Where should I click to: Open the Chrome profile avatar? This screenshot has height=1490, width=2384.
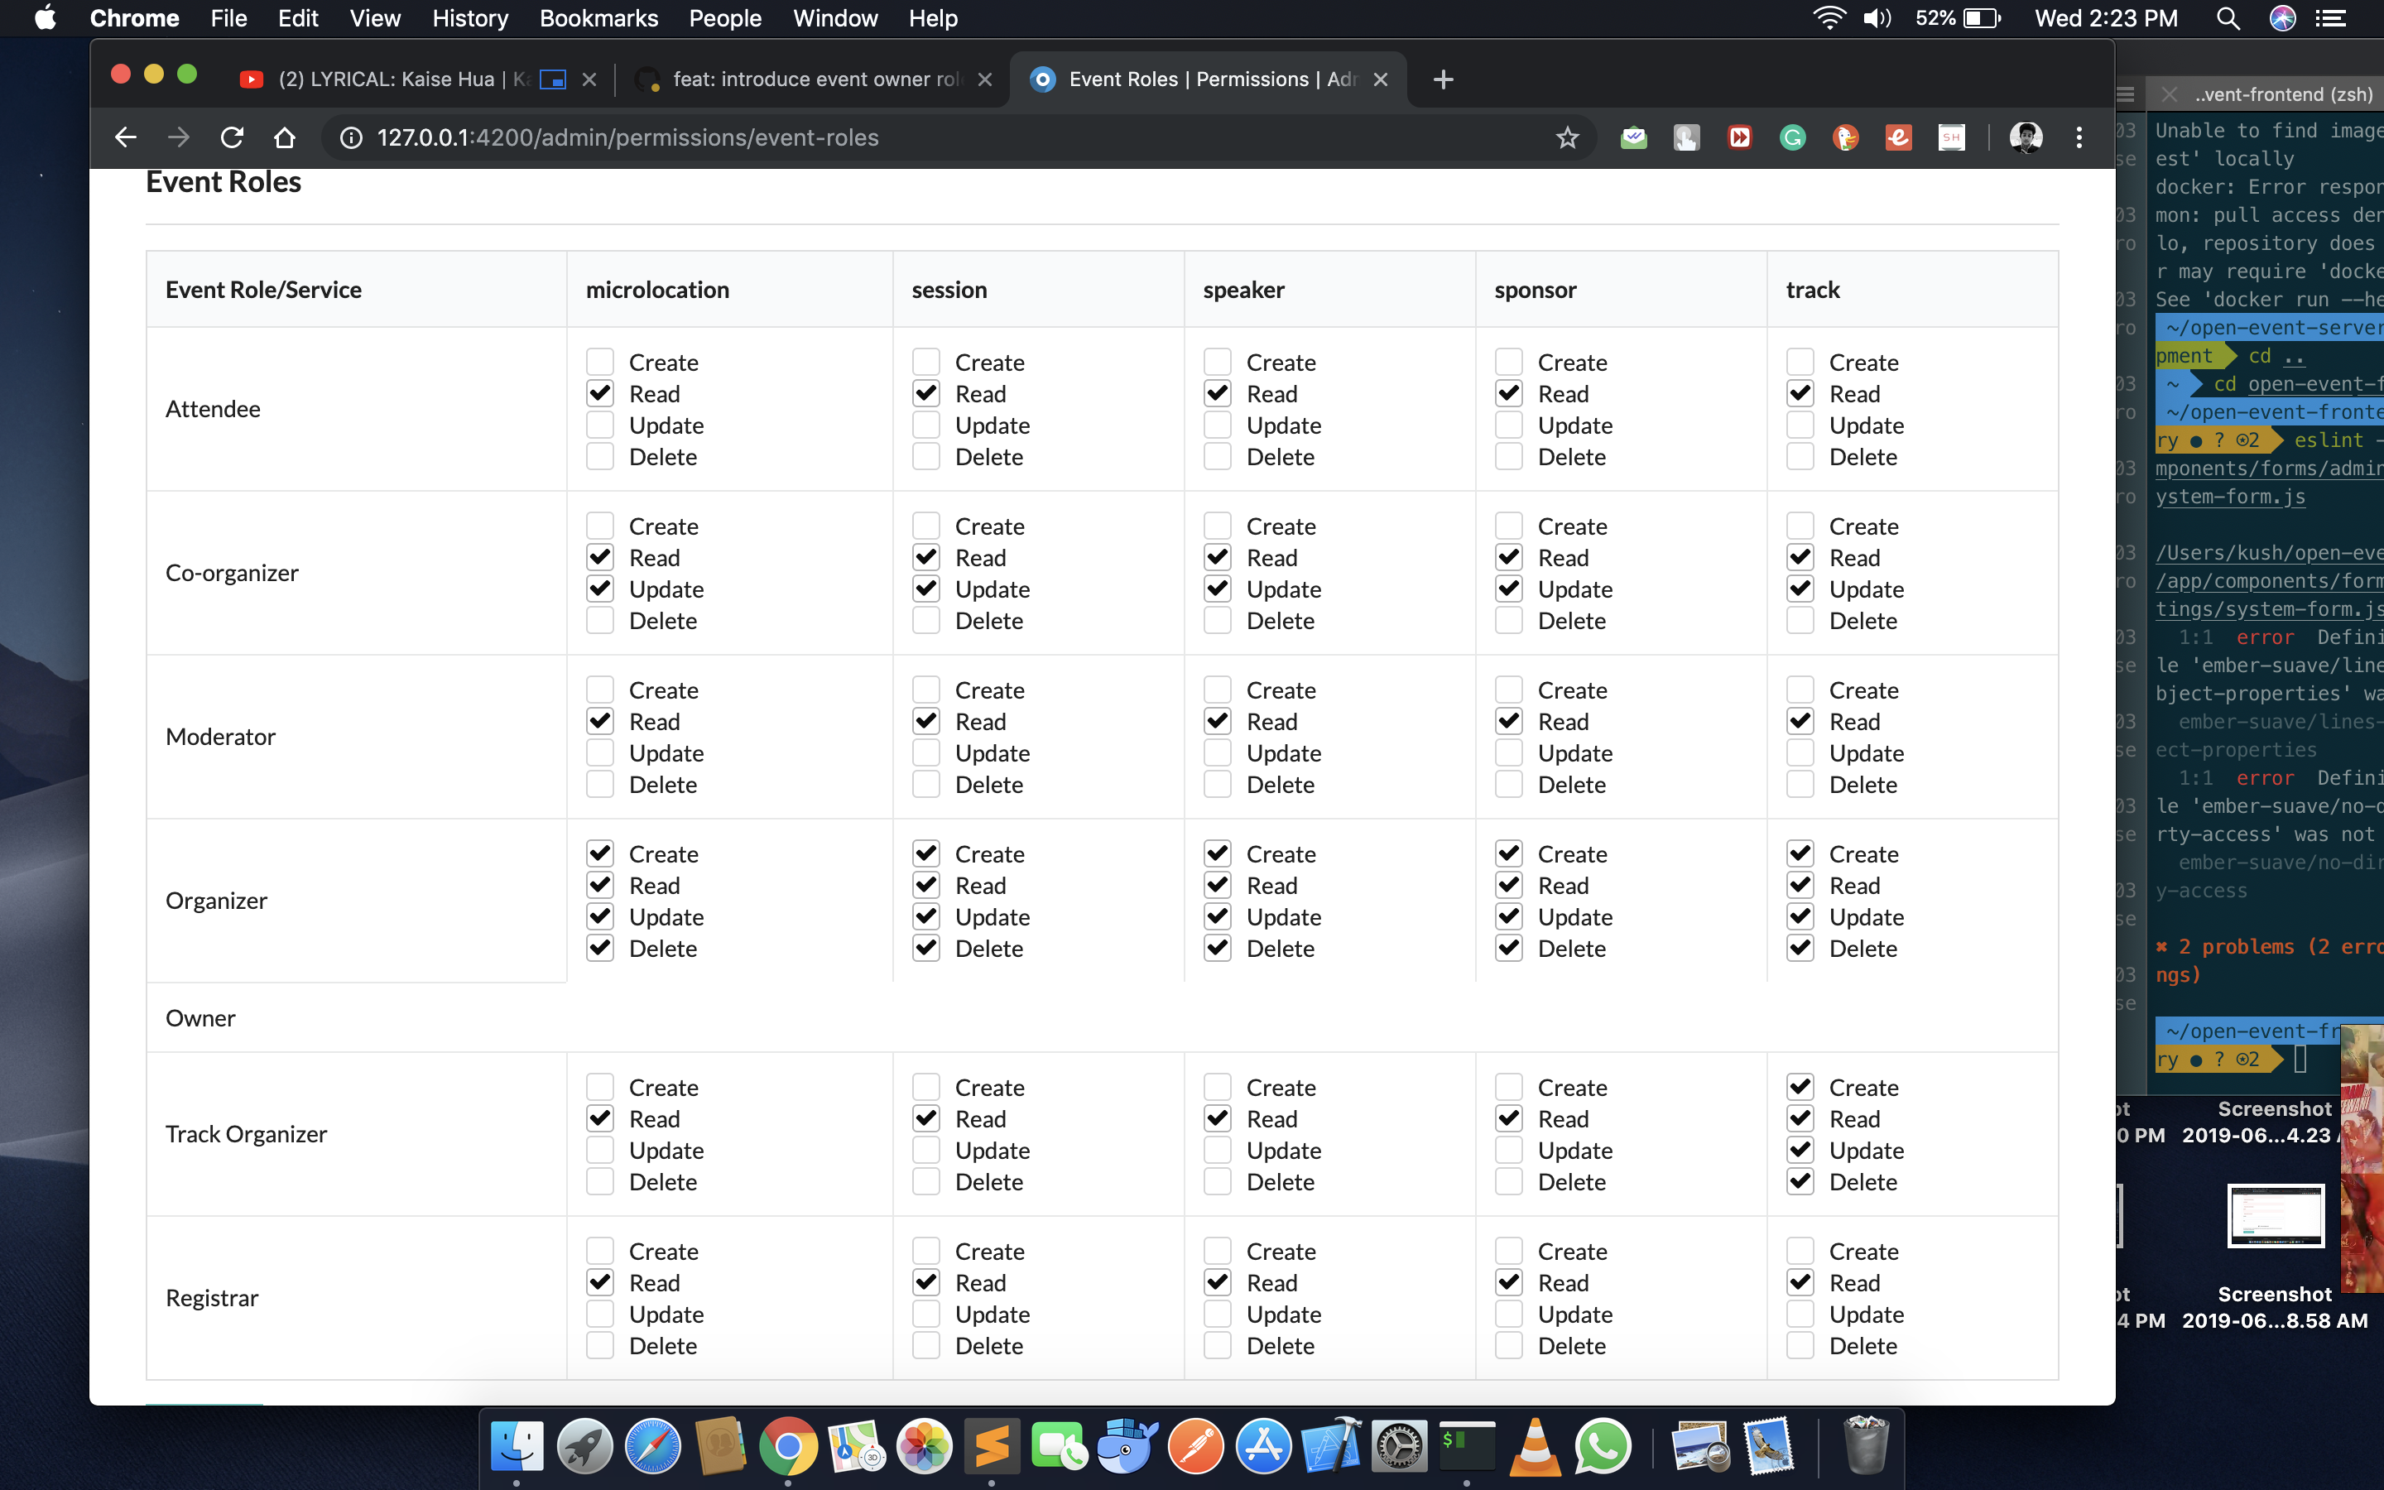tap(2026, 137)
